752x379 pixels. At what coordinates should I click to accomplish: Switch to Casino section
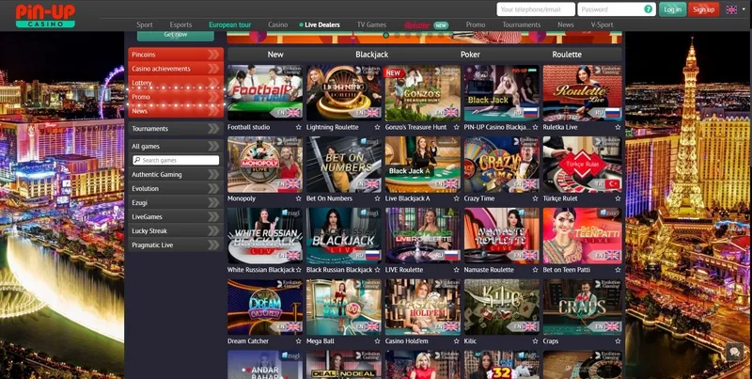(277, 25)
